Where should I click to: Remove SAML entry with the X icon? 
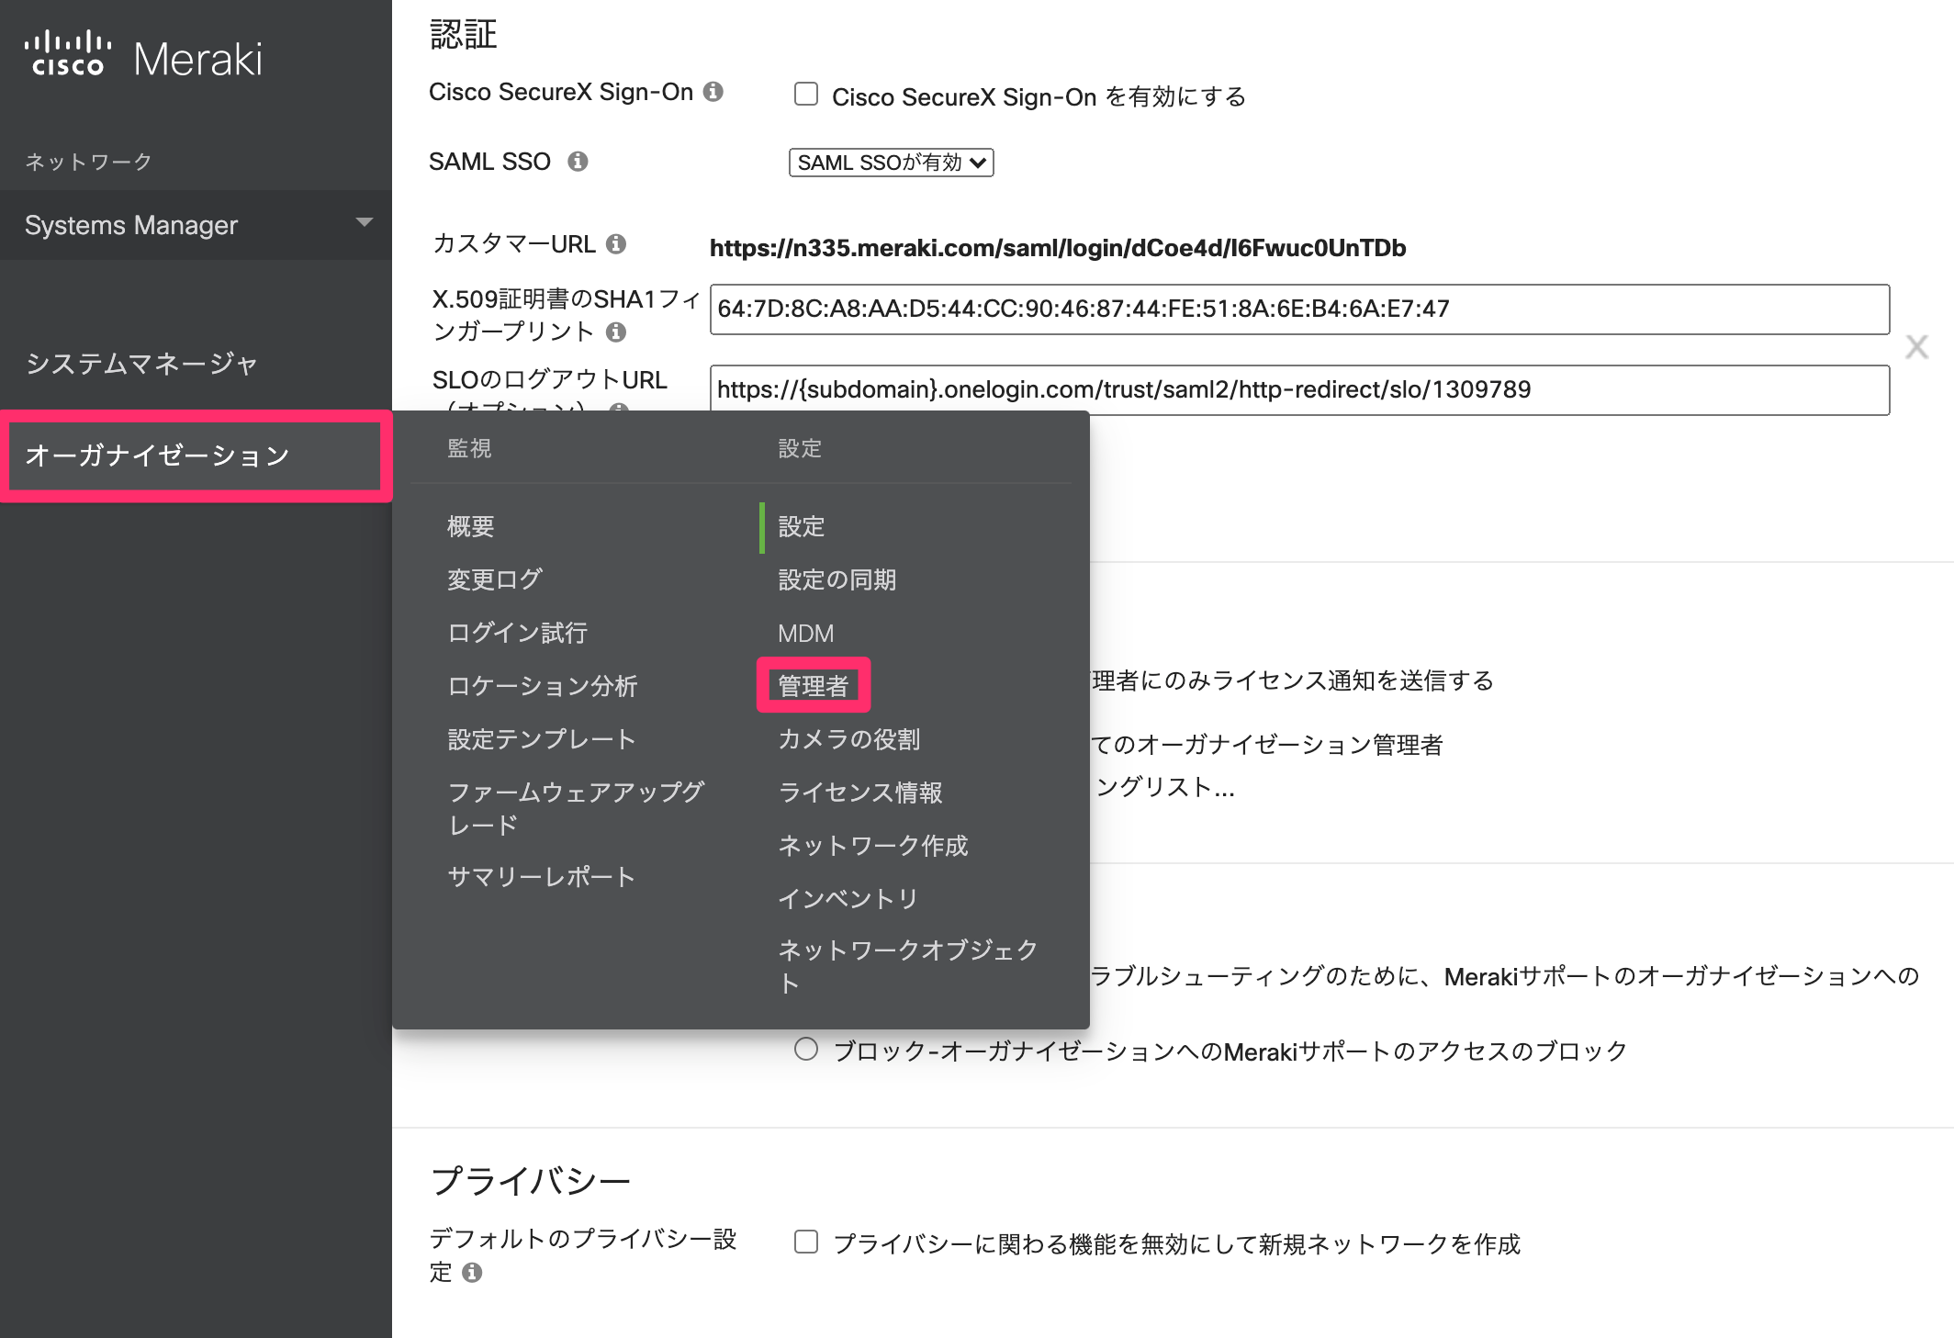click(x=1916, y=347)
